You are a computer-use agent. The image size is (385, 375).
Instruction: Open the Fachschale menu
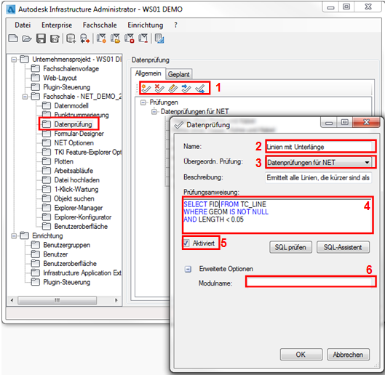pos(100,25)
